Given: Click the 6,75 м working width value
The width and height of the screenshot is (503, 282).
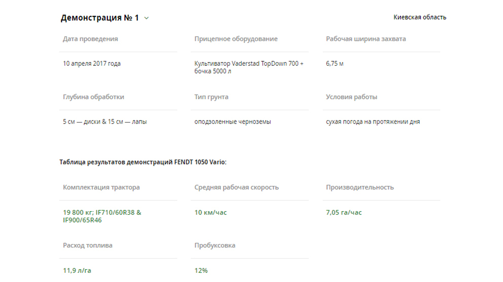Looking at the screenshot, I should 335,64.
